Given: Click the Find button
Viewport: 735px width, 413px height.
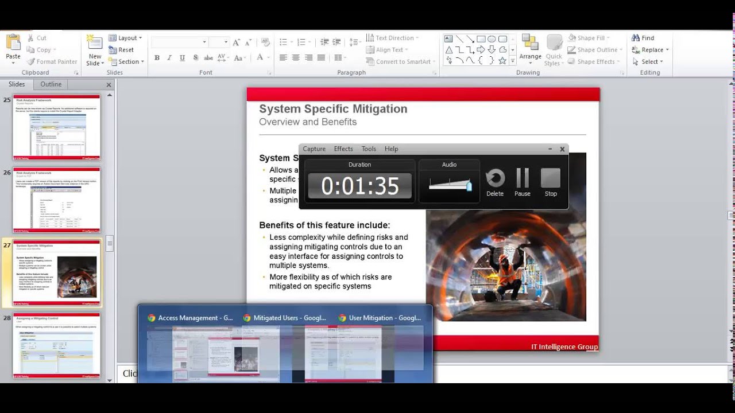Looking at the screenshot, I should (643, 38).
